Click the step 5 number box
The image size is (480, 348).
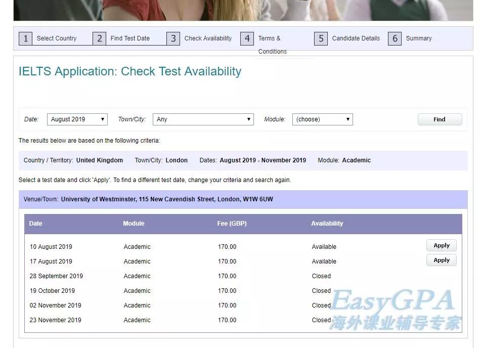321,38
